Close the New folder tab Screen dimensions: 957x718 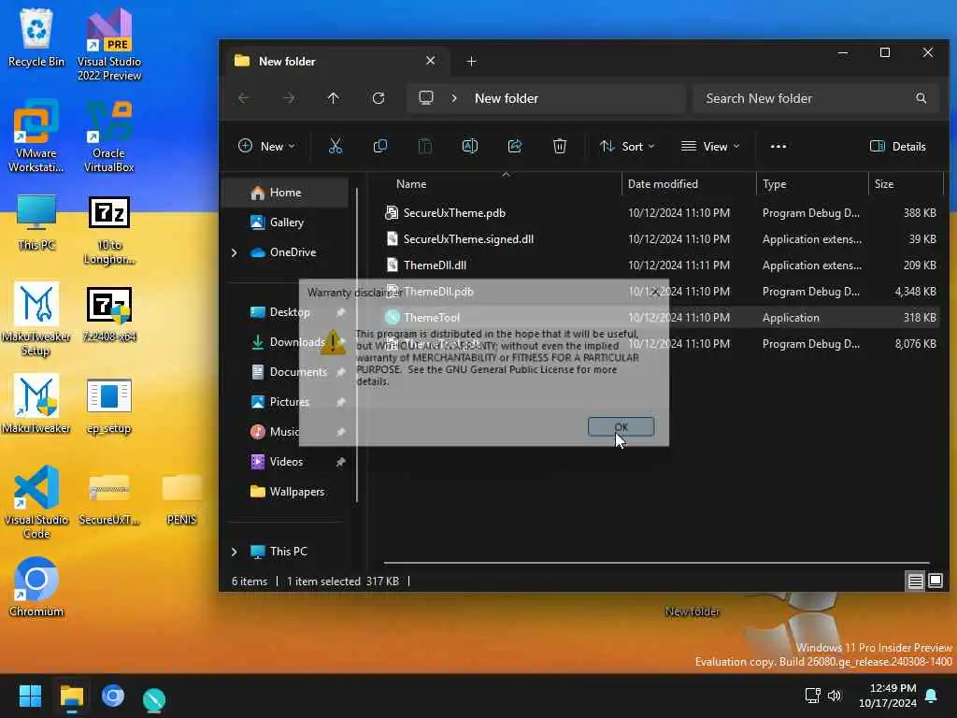tap(430, 61)
